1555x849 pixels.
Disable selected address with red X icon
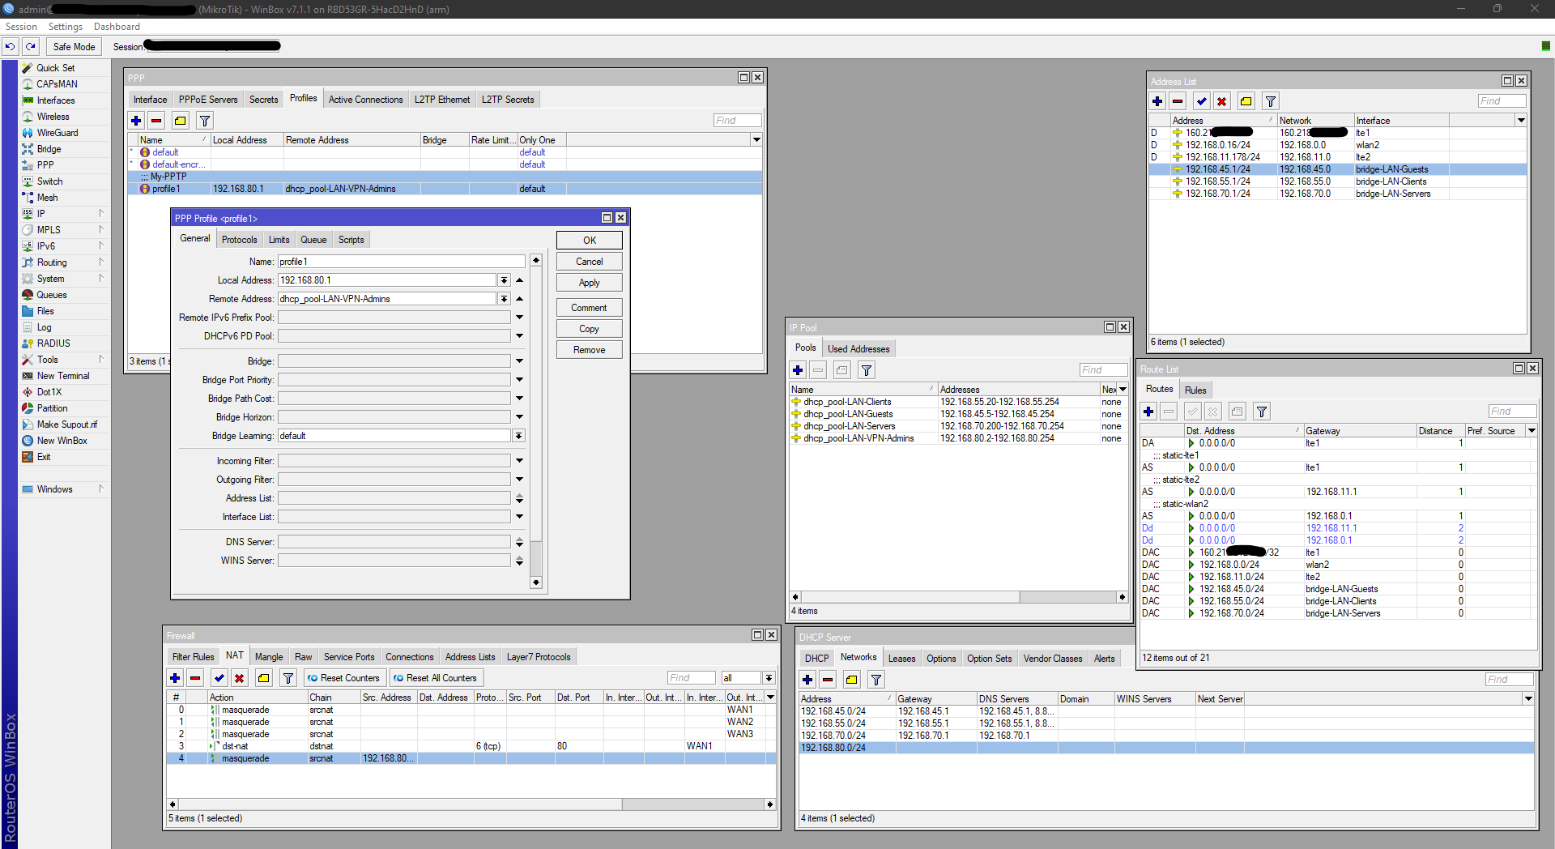(1222, 101)
